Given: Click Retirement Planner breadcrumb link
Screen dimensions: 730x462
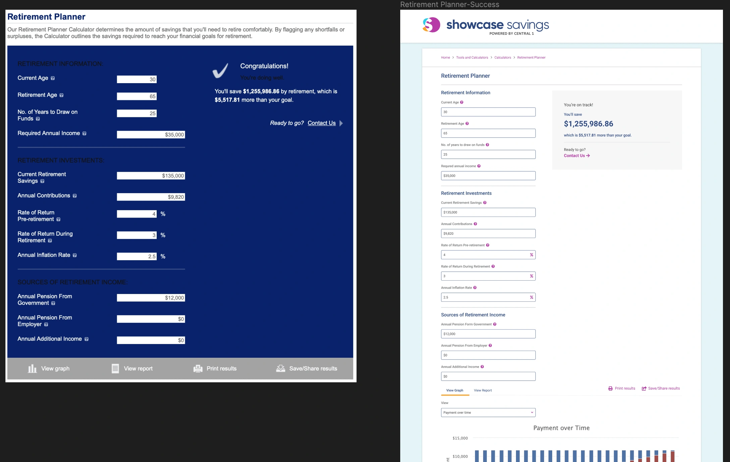Looking at the screenshot, I should point(531,58).
